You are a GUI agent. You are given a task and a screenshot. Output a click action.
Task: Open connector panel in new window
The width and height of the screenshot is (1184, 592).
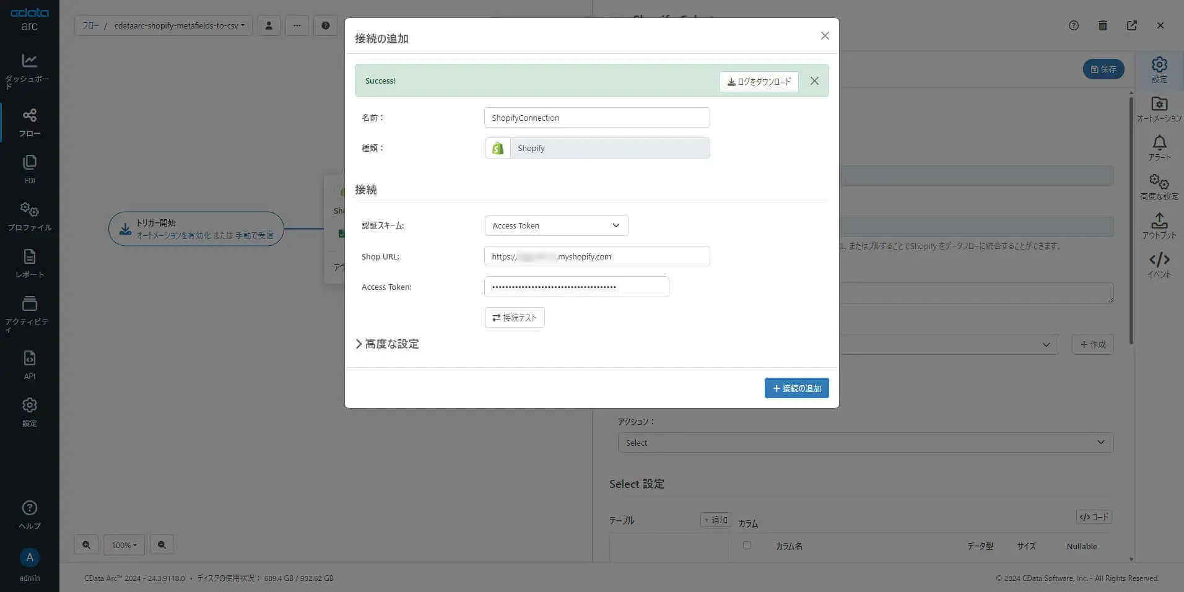click(x=1132, y=25)
